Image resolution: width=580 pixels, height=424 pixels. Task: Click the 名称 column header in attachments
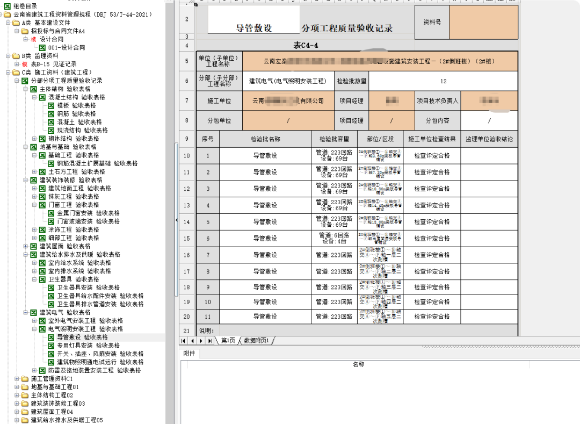tap(358, 364)
